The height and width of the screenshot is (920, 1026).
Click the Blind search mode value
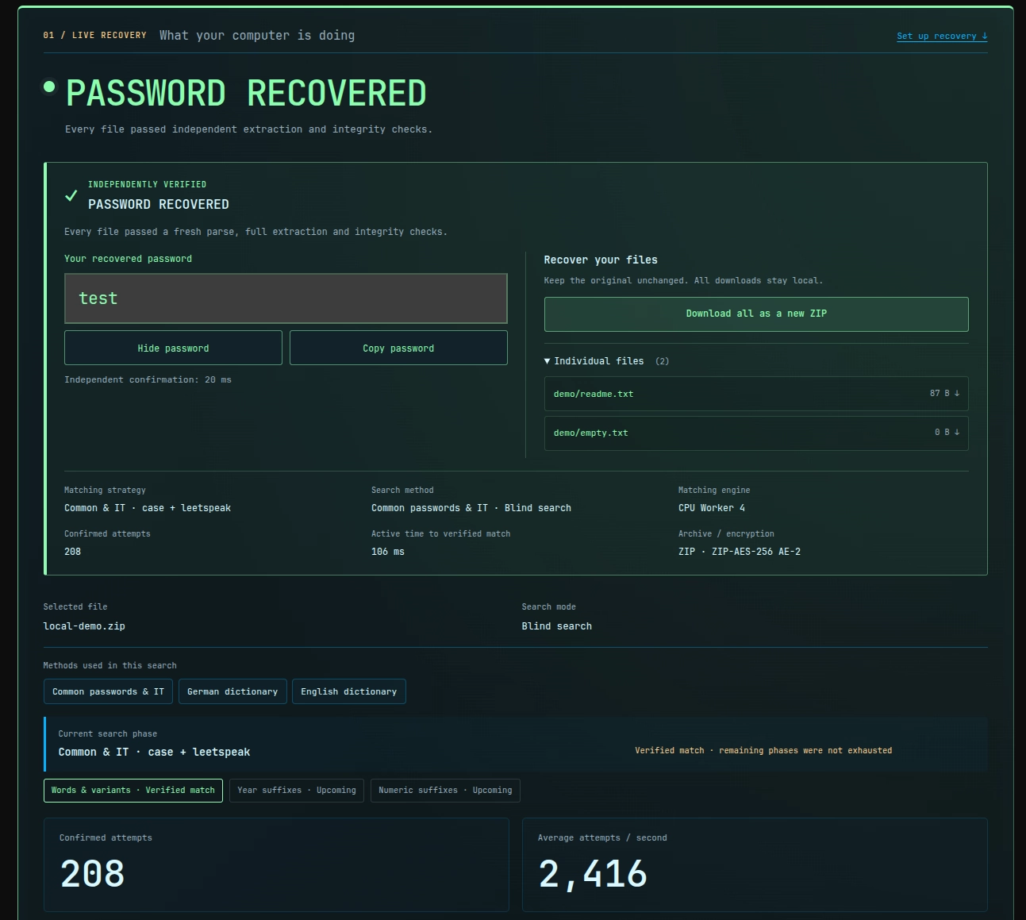(x=556, y=626)
